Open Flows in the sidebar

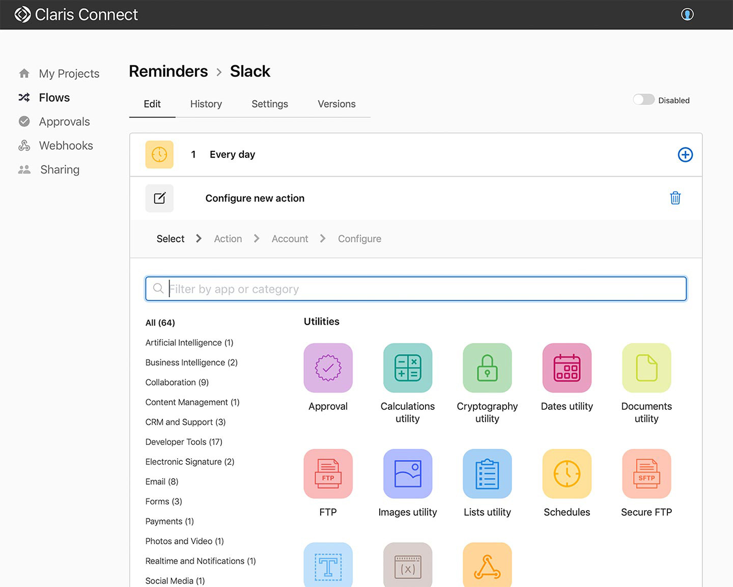54,97
